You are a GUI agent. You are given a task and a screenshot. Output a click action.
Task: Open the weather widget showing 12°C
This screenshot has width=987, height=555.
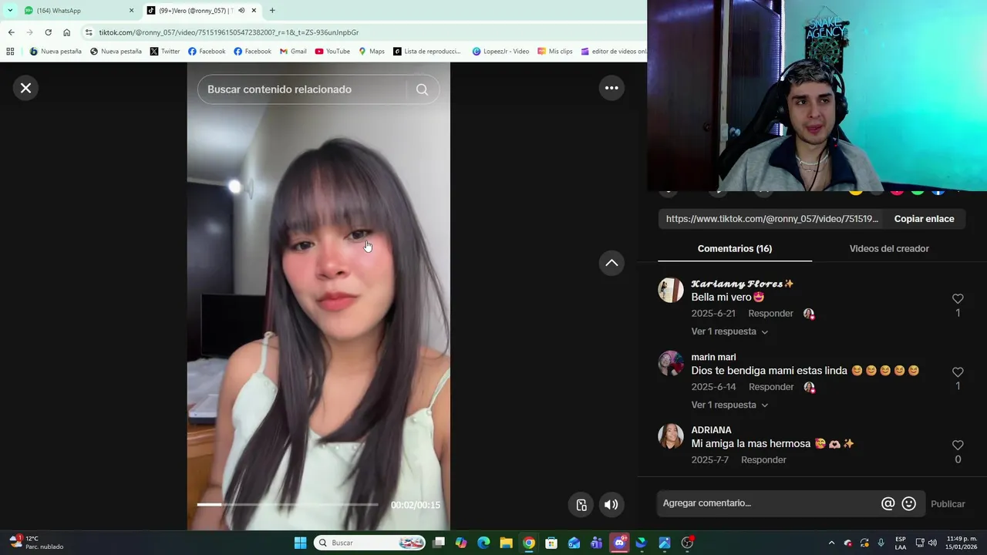37,543
